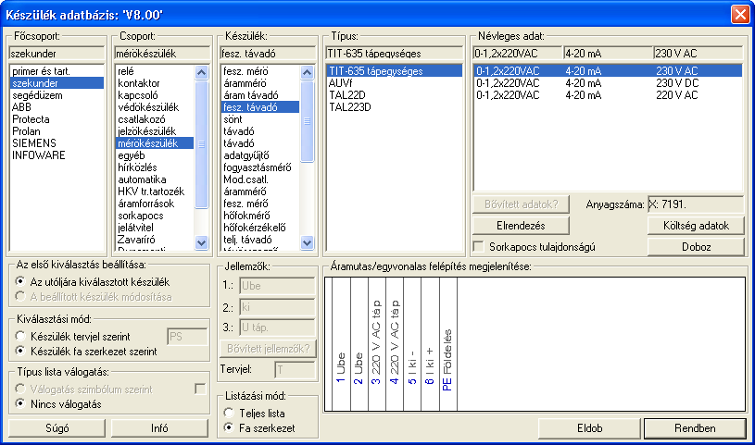The width and height of the screenshot is (755, 445).
Task: Click terminal '3 220 V AC táp' in diagram
Action: 376,342
